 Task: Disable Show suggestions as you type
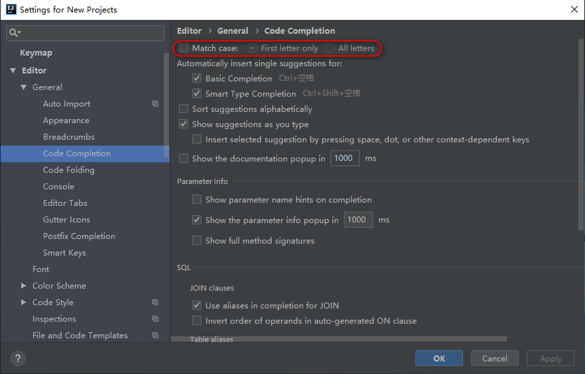[x=184, y=124]
